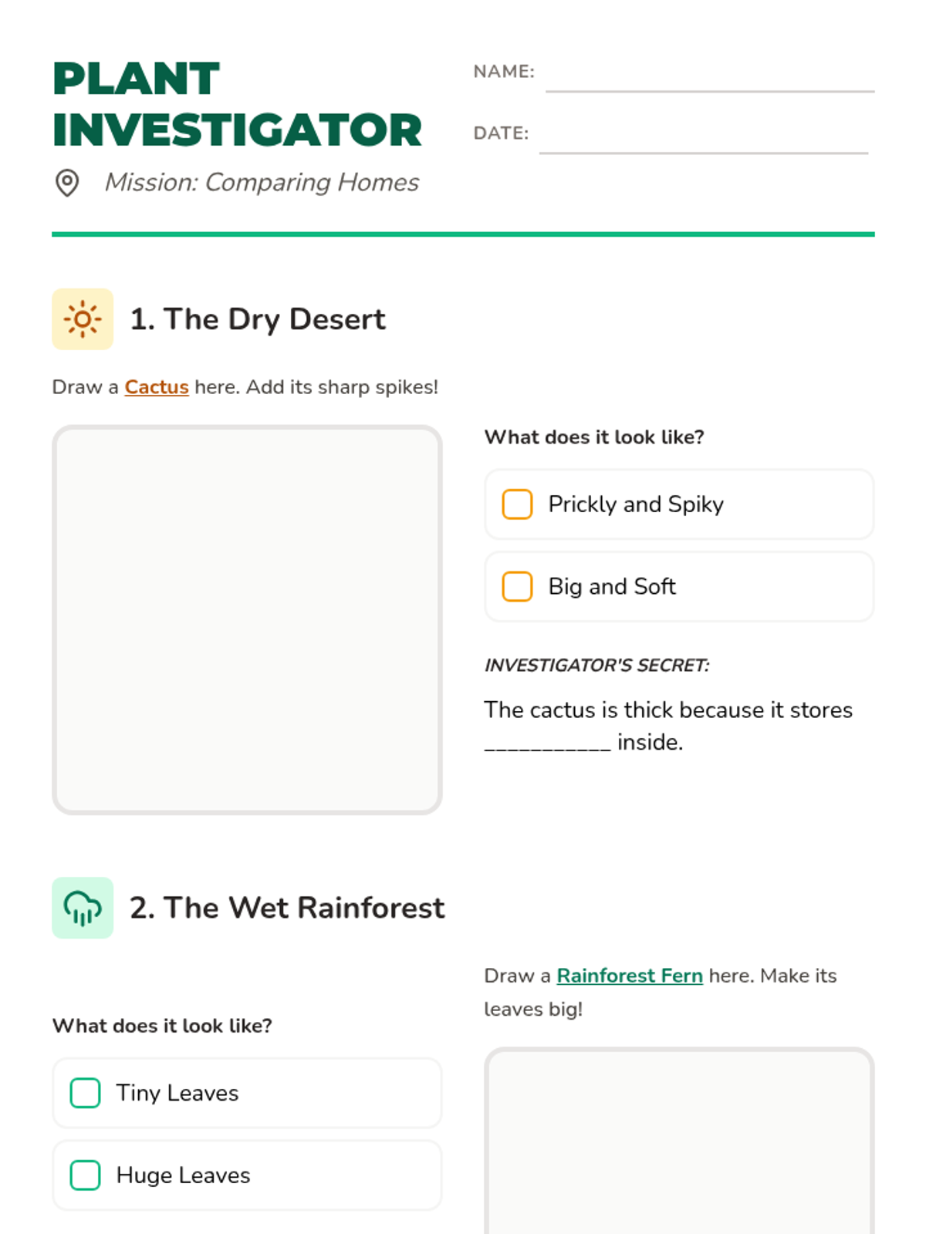Image resolution: width=926 pixels, height=1234 pixels.
Task: Click the Plant Investigator title
Action: (x=237, y=104)
